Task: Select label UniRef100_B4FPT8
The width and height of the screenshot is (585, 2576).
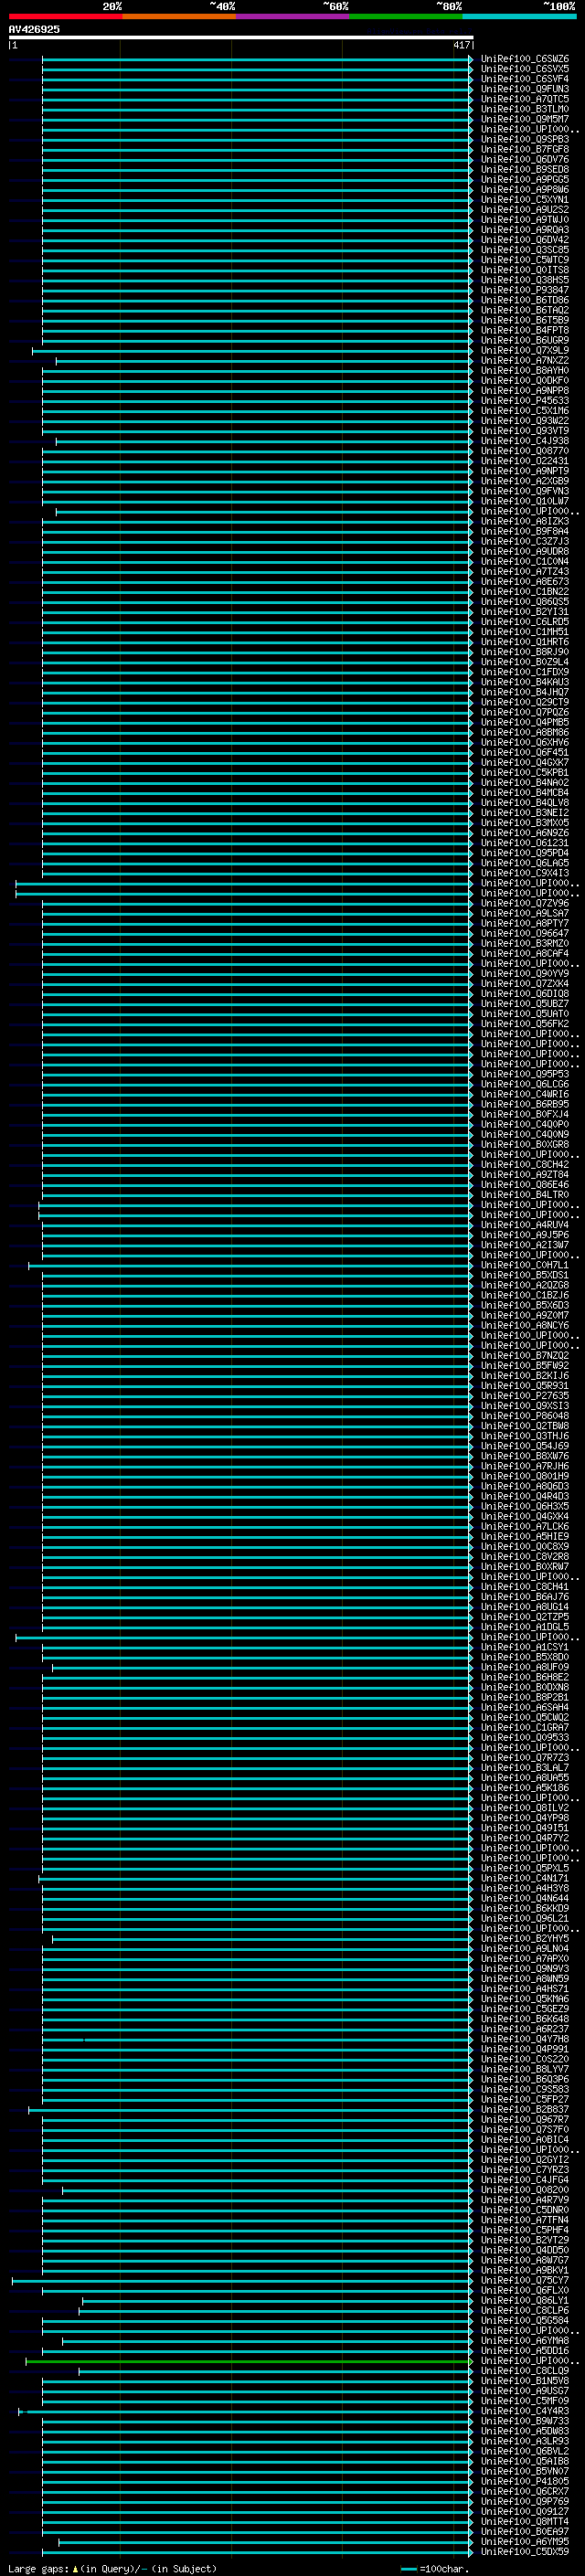Action: pyautogui.click(x=525, y=330)
